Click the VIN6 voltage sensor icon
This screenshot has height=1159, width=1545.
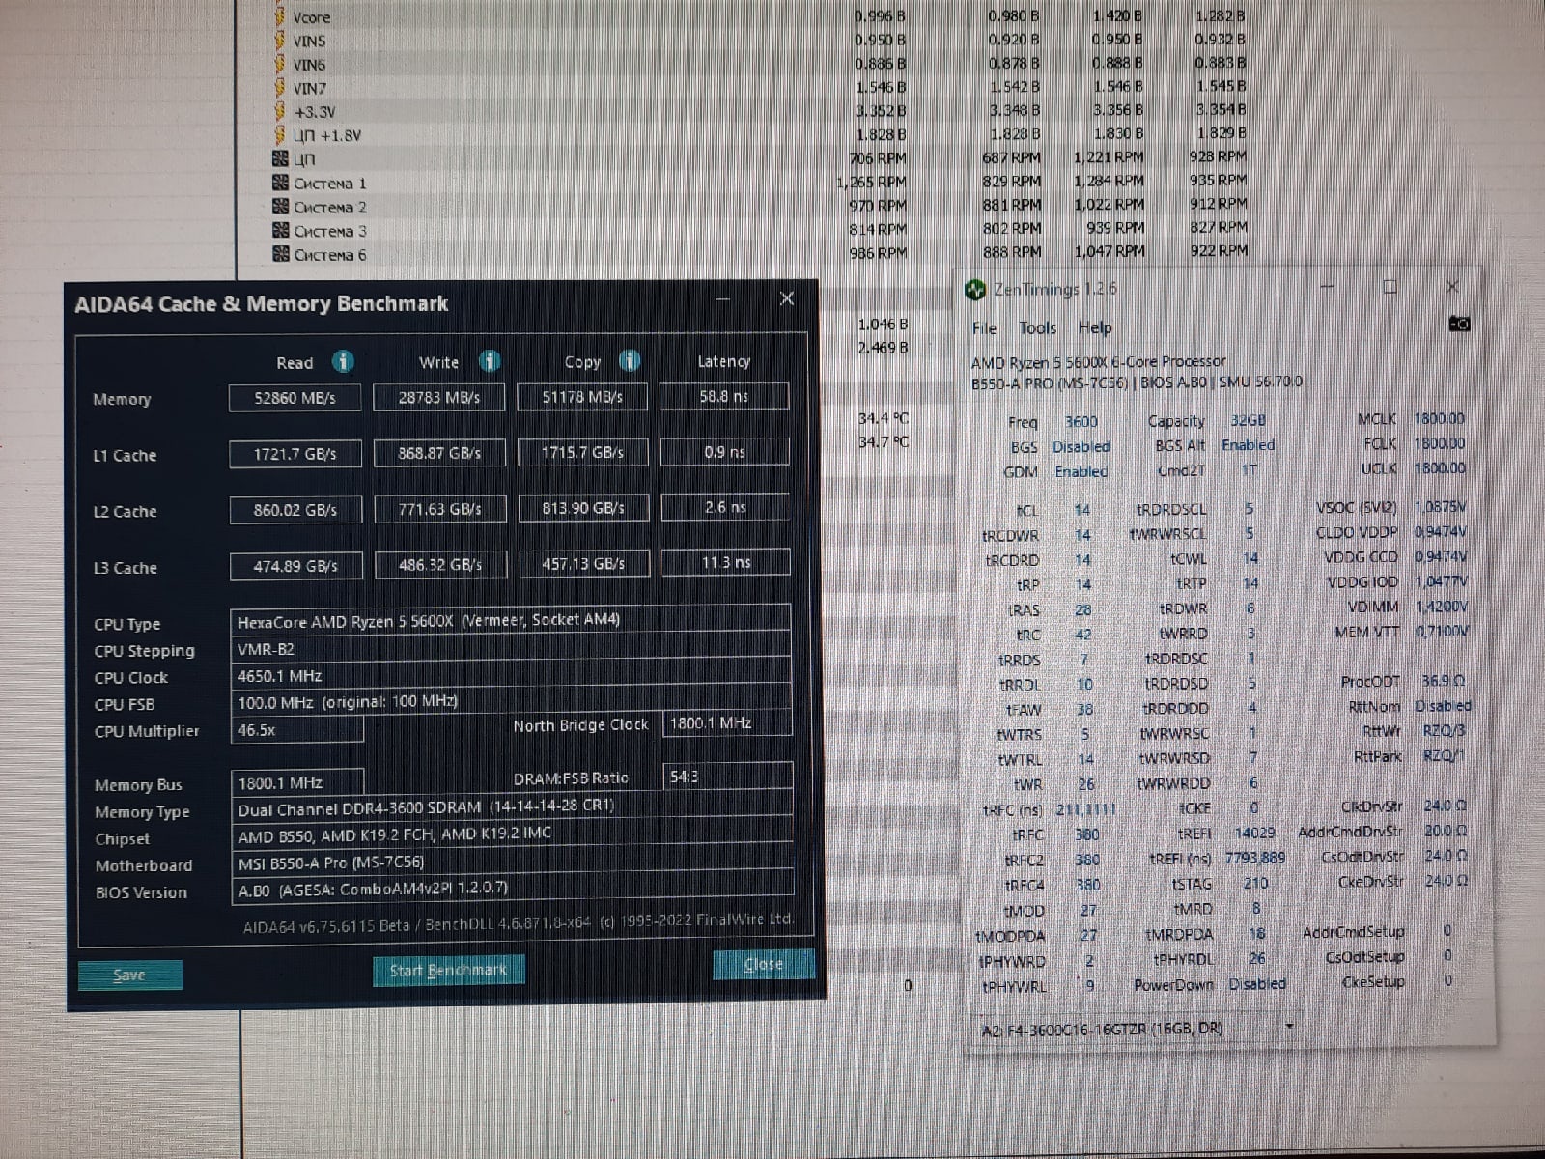tap(280, 64)
